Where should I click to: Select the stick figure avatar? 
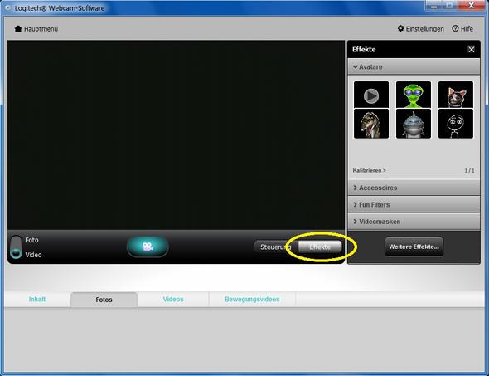[x=456, y=124]
